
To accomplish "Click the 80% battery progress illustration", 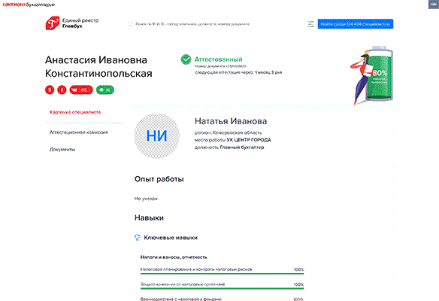I will click(372, 75).
